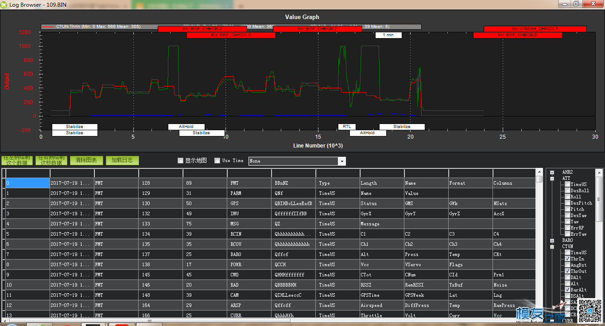
Task: Click the data table vertical scrollbar thumb
Action: [539, 179]
